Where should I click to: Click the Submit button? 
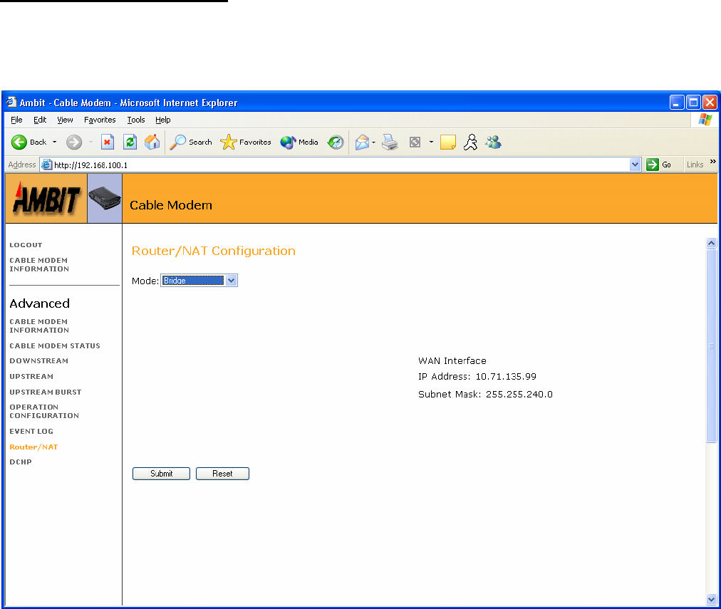(x=161, y=474)
